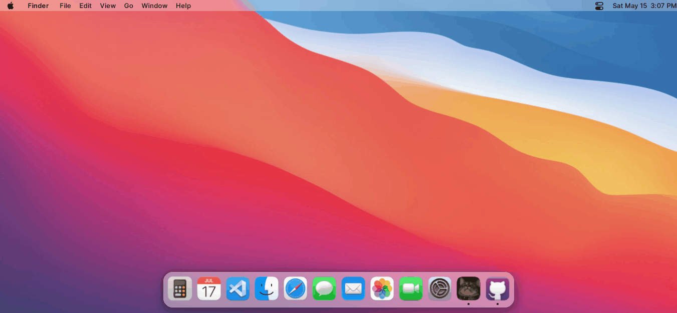Open the Go menu

click(129, 6)
